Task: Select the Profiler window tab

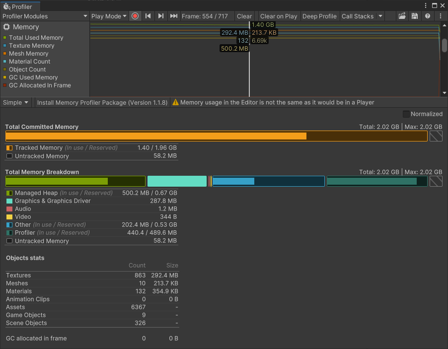Action: [18, 6]
